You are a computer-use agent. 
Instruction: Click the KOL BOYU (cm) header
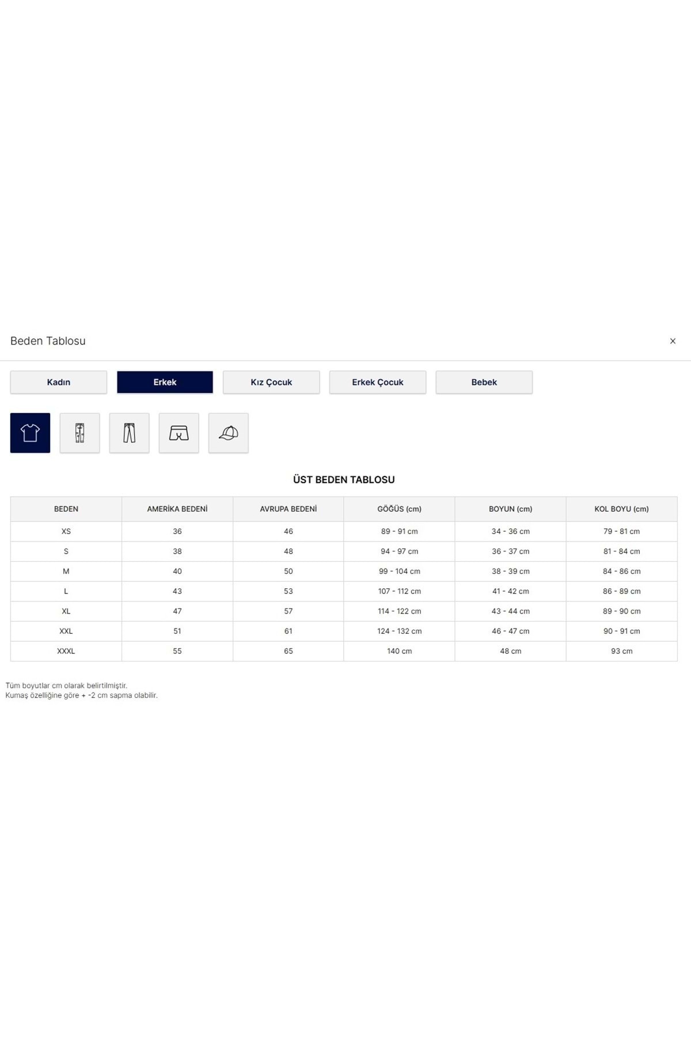coord(621,509)
